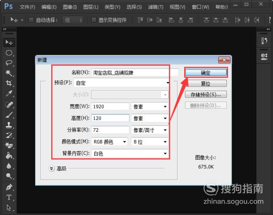This screenshot has height=215, width=273.
Task: Open the 滤镜(T) menu
Action: coord(156,7)
